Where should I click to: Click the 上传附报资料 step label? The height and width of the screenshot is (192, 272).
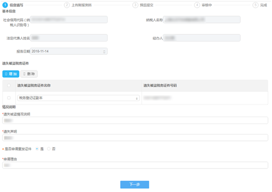[81, 5]
